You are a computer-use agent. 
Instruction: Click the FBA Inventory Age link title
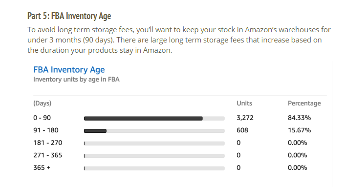pyautogui.click(x=69, y=70)
